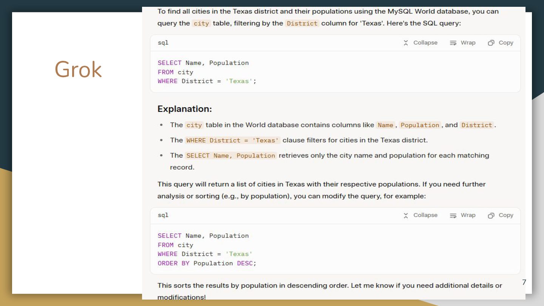Click the Wrap icon in the top SQL code block
The image size is (544, 306).
point(453,43)
